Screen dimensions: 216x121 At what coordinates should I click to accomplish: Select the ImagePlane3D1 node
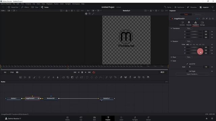pyautogui.click(x=32, y=98)
